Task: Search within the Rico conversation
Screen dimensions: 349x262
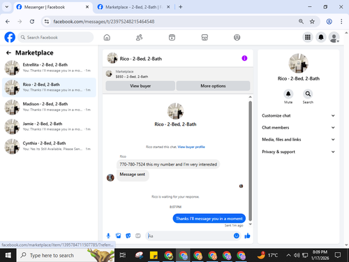Action: [308, 94]
